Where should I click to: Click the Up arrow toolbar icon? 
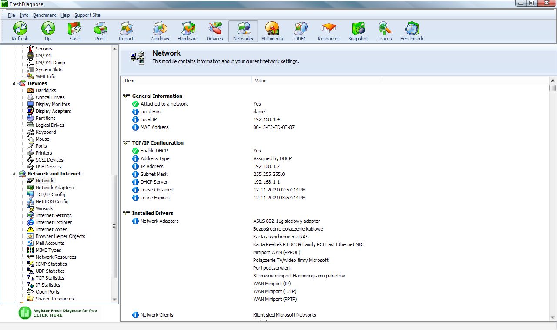pos(48,31)
